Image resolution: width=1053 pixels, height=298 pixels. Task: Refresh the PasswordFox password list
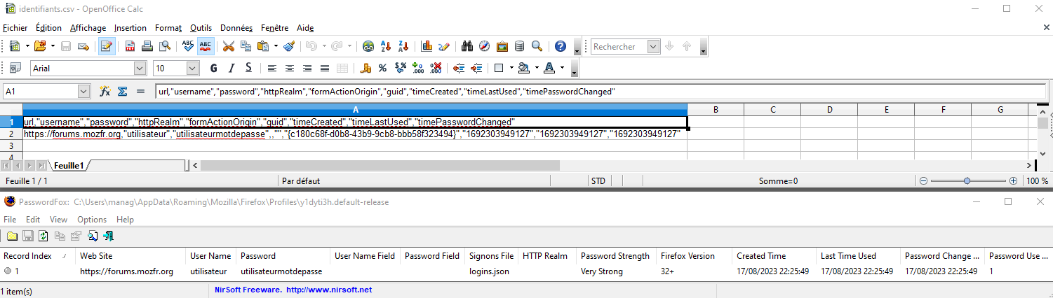[43, 236]
